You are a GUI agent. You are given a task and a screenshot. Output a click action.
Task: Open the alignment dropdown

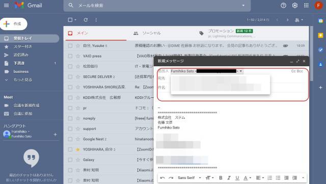pos(260,178)
